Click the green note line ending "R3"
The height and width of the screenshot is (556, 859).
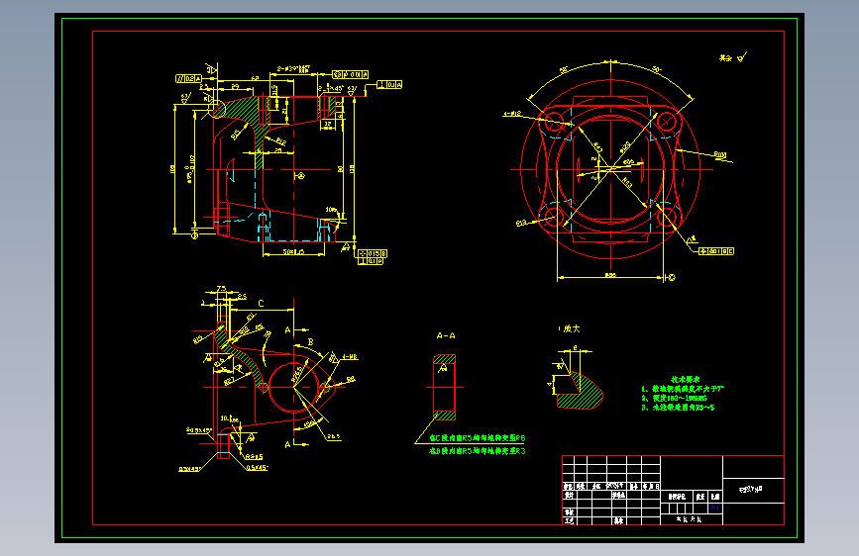click(477, 451)
